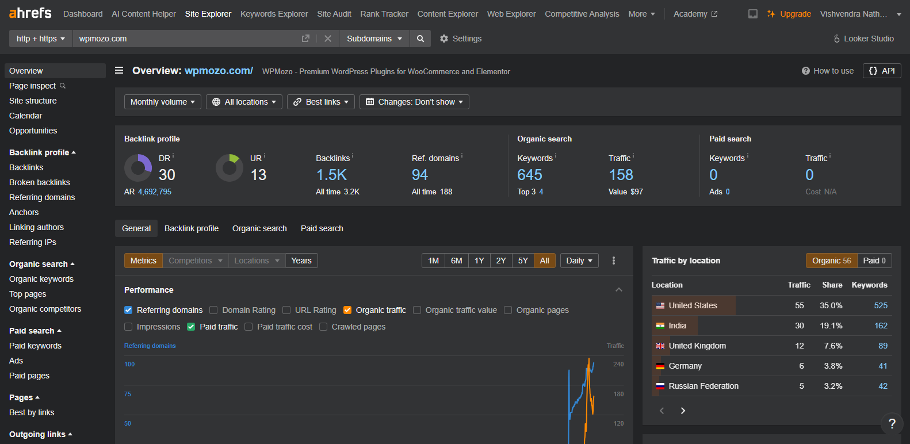Image resolution: width=910 pixels, height=444 pixels.
Task: Open the notifications monitor icon in header
Action: [x=752, y=14]
